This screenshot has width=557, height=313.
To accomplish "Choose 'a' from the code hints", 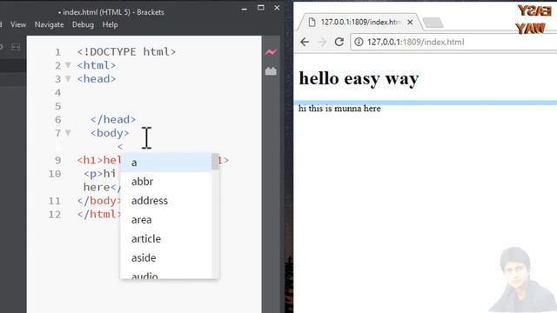I will tap(166, 163).
